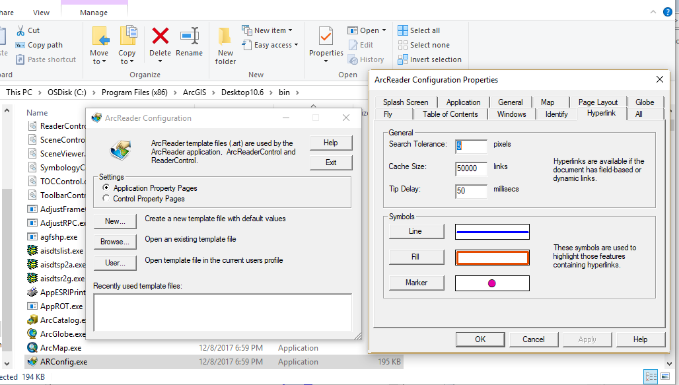679x385 pixels.
Task: Open the Manage ribbon tab
Action: tap(94, 13)
